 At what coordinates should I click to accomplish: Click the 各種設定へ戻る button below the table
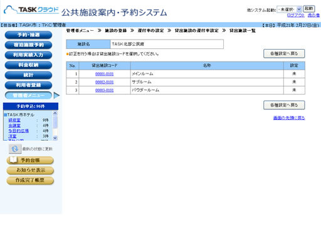click(x=284, y=105)
